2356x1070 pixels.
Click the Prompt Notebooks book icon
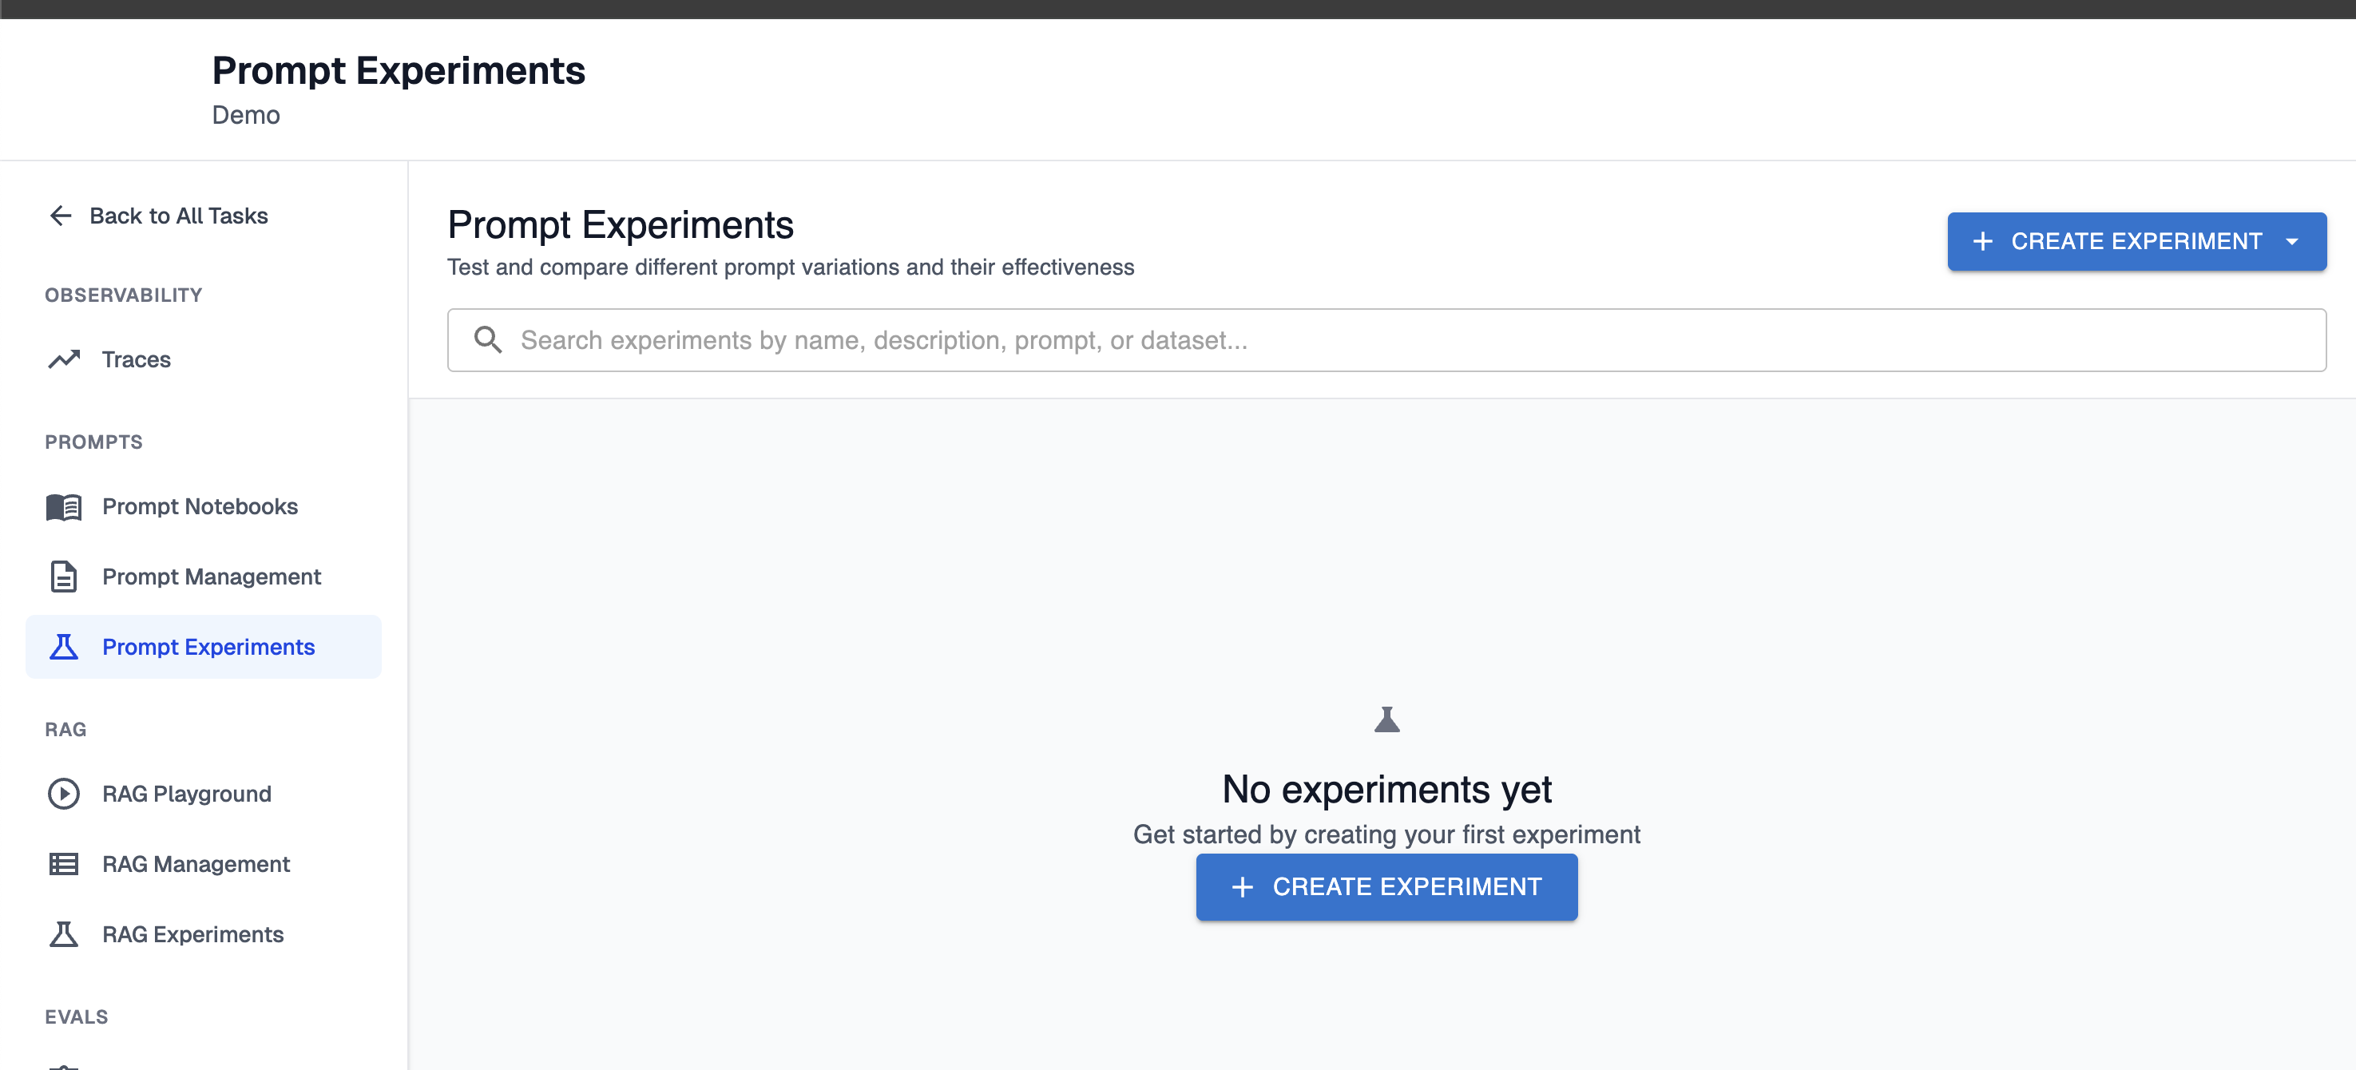[x=64, y=506]
